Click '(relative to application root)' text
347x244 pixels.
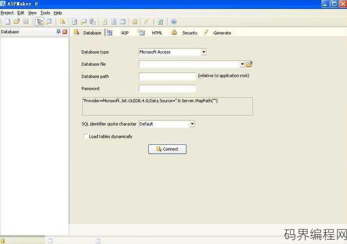[x=224, y=76]
